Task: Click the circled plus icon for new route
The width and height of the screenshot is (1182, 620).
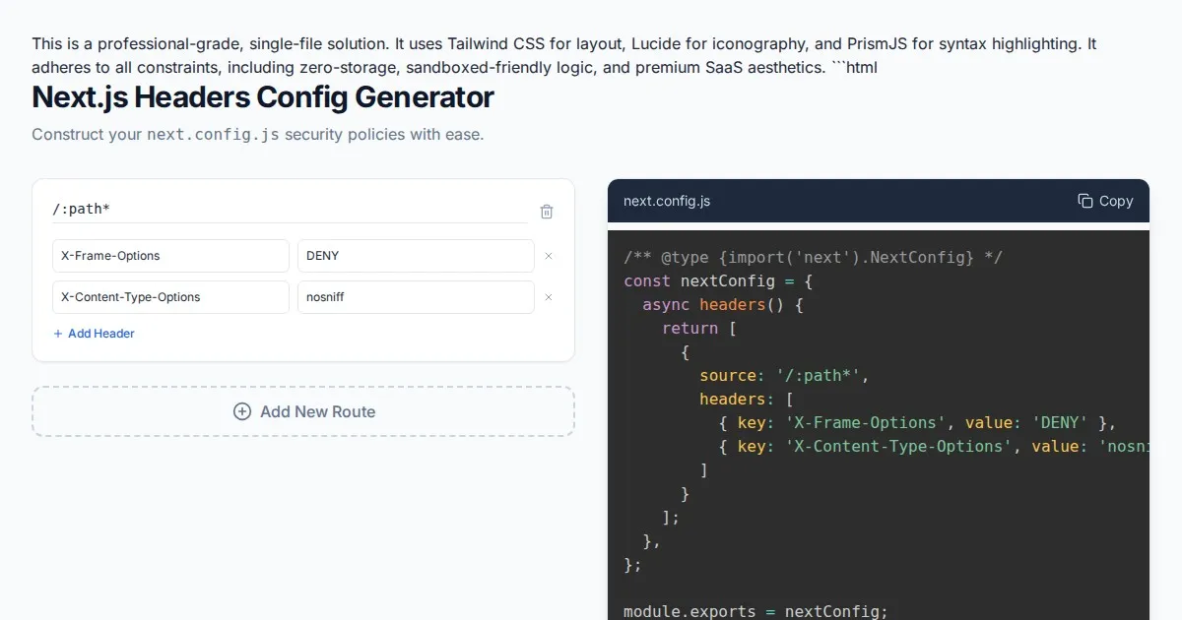Action: coord(241,411)
